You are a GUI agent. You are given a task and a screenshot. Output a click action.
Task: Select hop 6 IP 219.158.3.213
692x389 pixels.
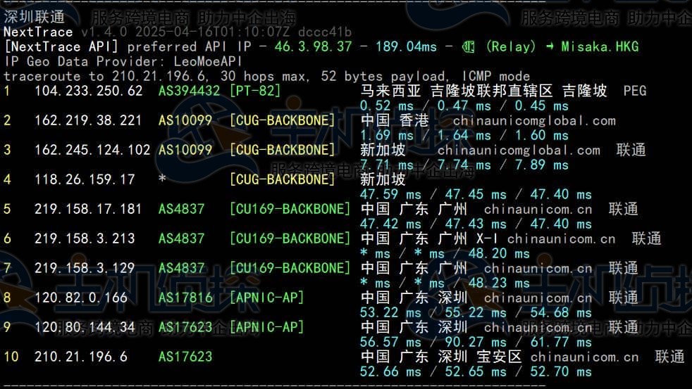click(x=85, y=238)
